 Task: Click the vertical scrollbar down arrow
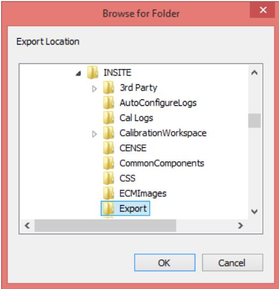click(x=254, y=211)
